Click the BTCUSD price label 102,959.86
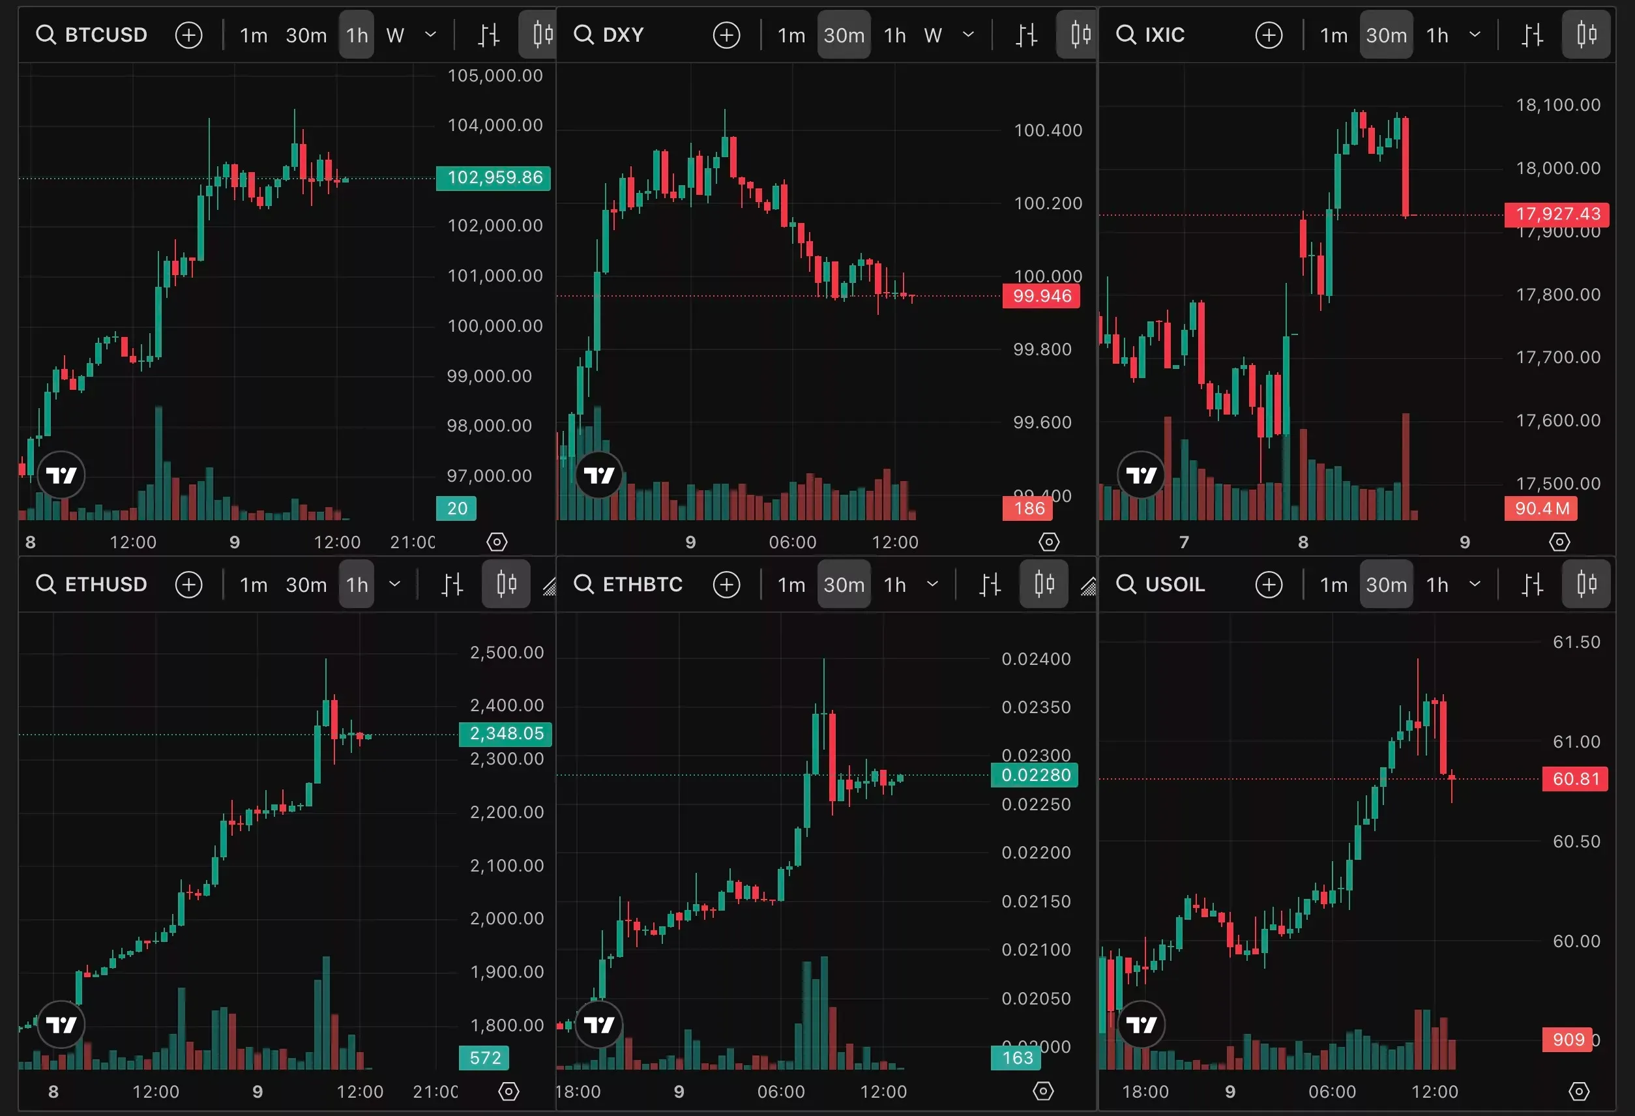This screenshot has height=1116, width=1635. tap(493, 177)
